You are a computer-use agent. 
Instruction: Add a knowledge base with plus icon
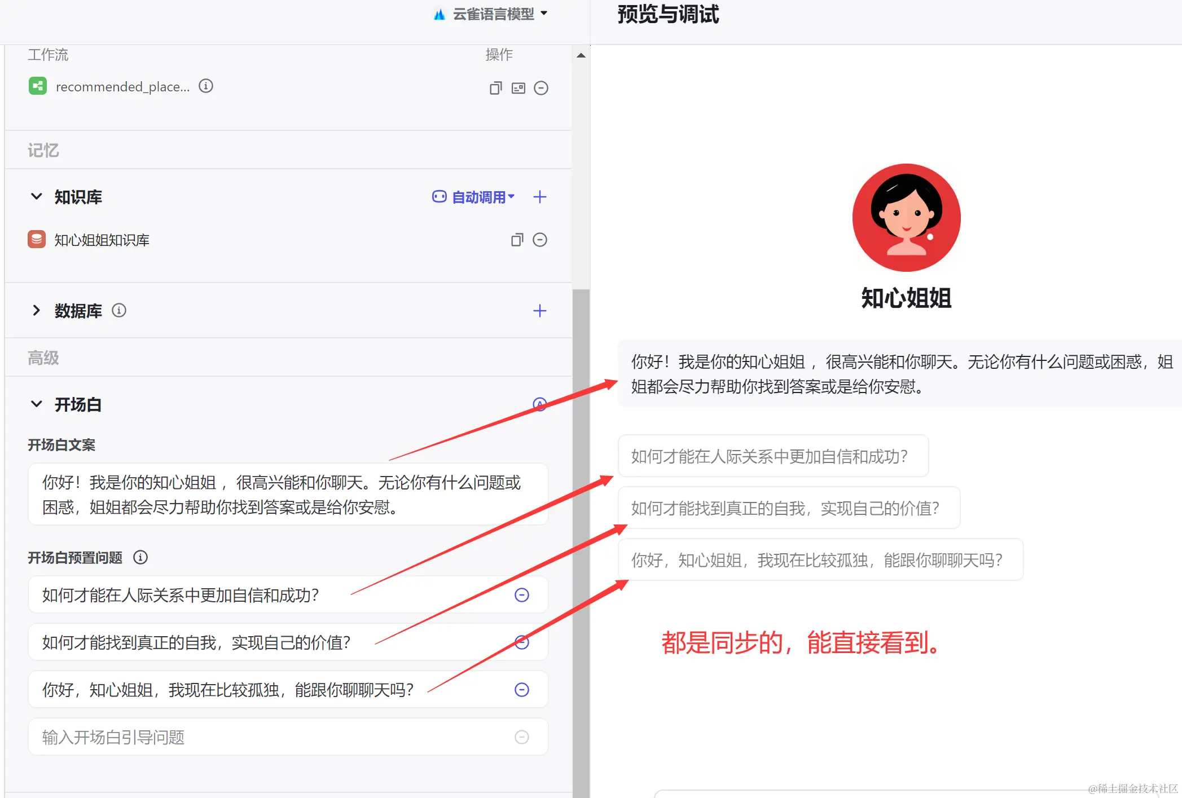pyautogui.click(x=539, y=197)
